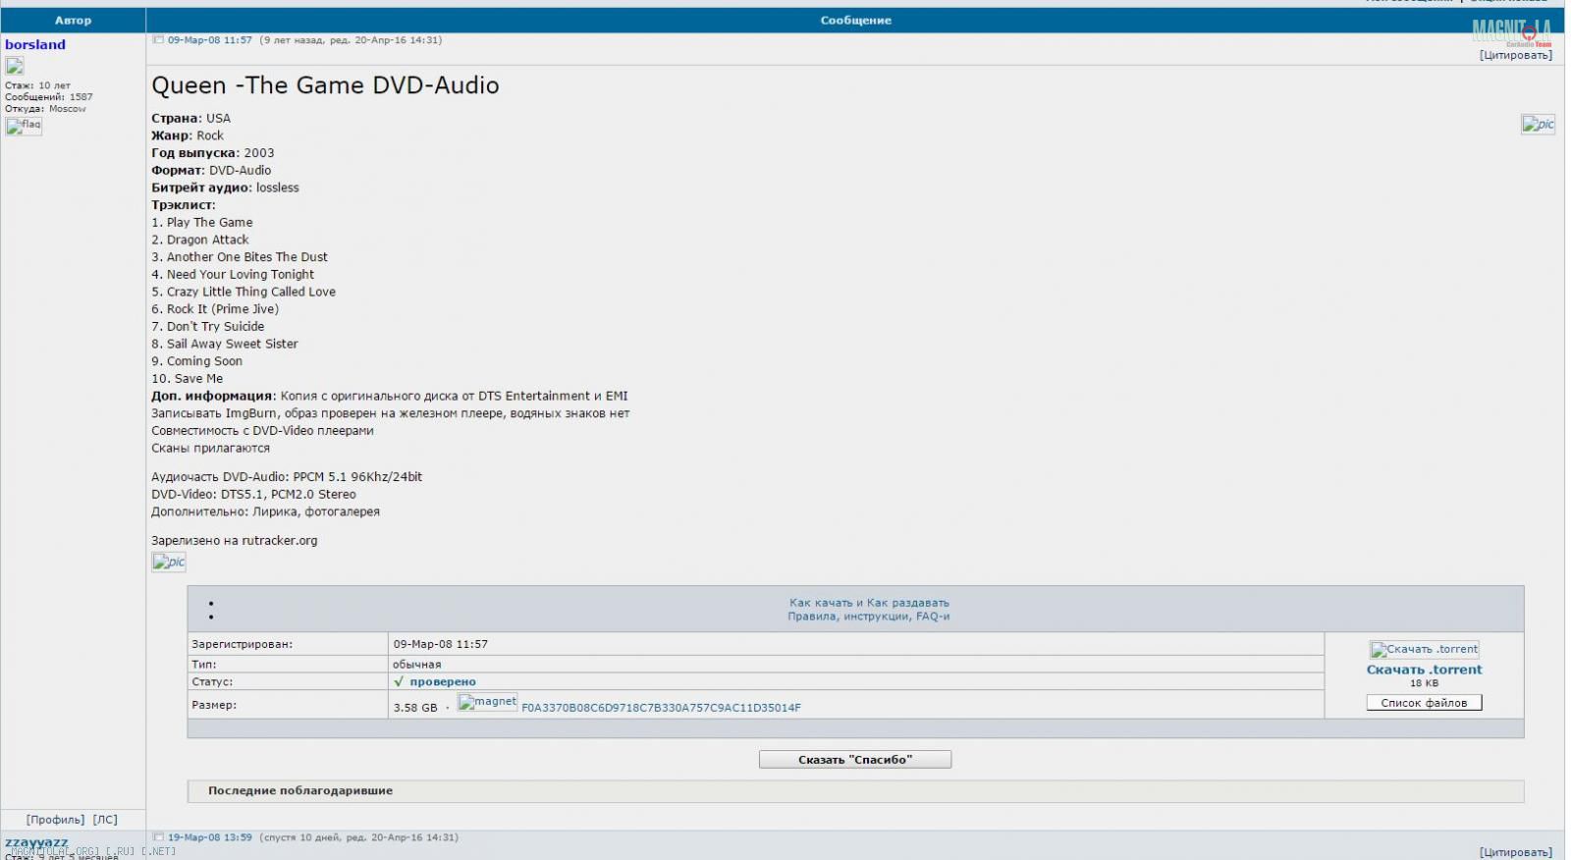Open the 19-Мар-08 13:59 post permalink
1571x860 pixels.
coord(209,837)
